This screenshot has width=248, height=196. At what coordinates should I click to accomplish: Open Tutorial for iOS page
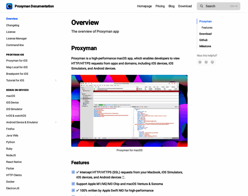tap(15, 80)
